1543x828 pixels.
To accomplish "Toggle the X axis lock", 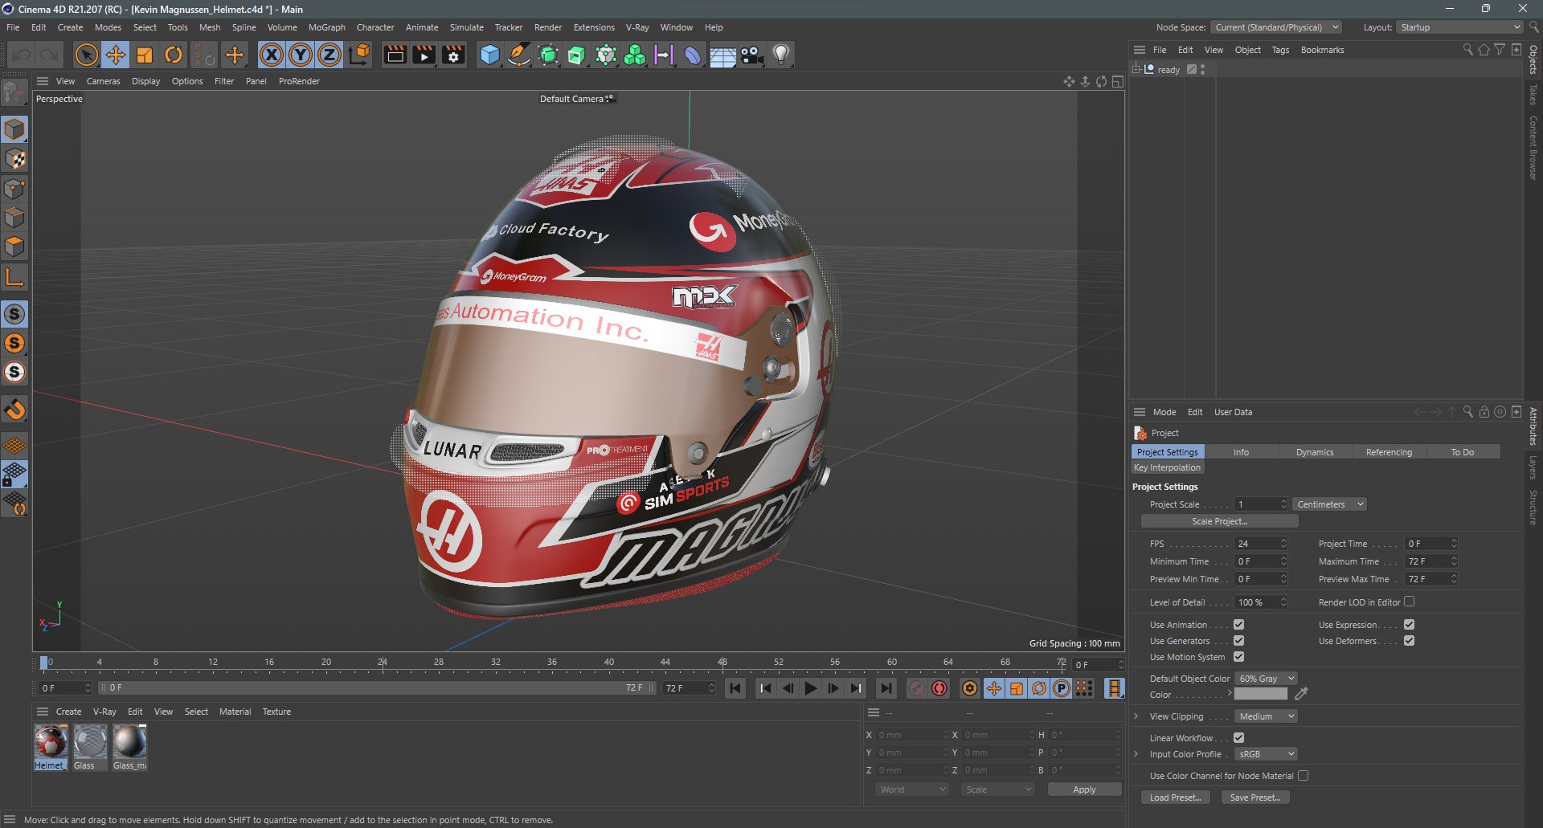I will (x=272, y=55).
